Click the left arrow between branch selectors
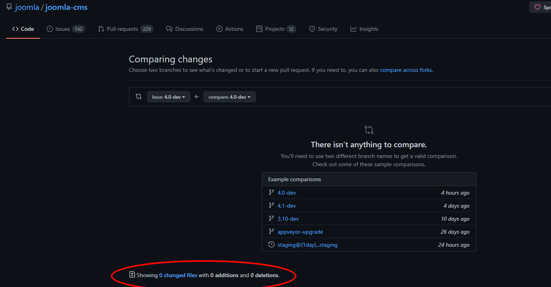 [x=197, y=97]
